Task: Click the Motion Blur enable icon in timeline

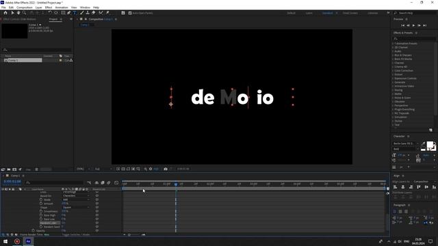Action: click(x=109, y=182)
